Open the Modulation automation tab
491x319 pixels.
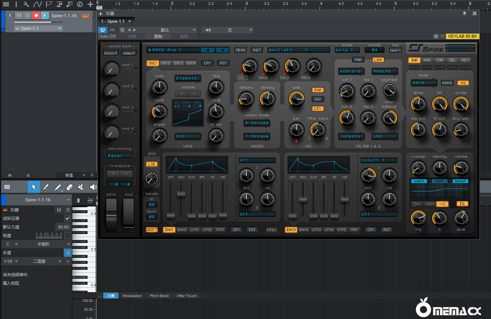(x=132, y=296)
